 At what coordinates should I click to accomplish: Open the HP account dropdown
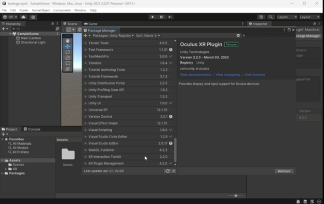click(10, 17)
